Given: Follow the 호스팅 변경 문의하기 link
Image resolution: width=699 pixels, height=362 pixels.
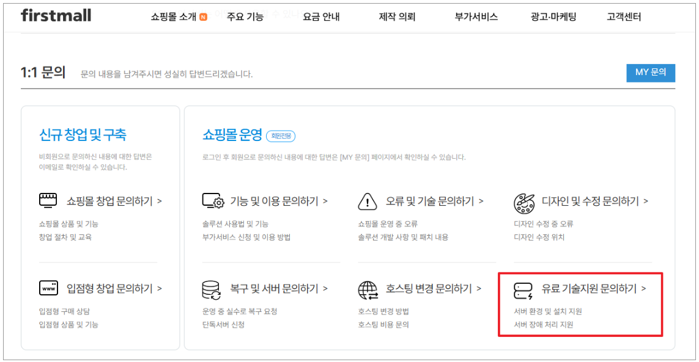Looking at the screenshot, I should point(433,289).
